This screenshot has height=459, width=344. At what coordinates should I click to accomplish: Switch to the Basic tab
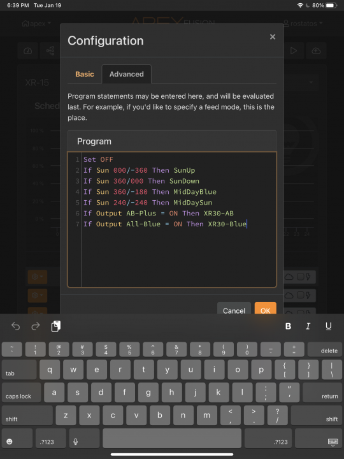coord(85,74)
